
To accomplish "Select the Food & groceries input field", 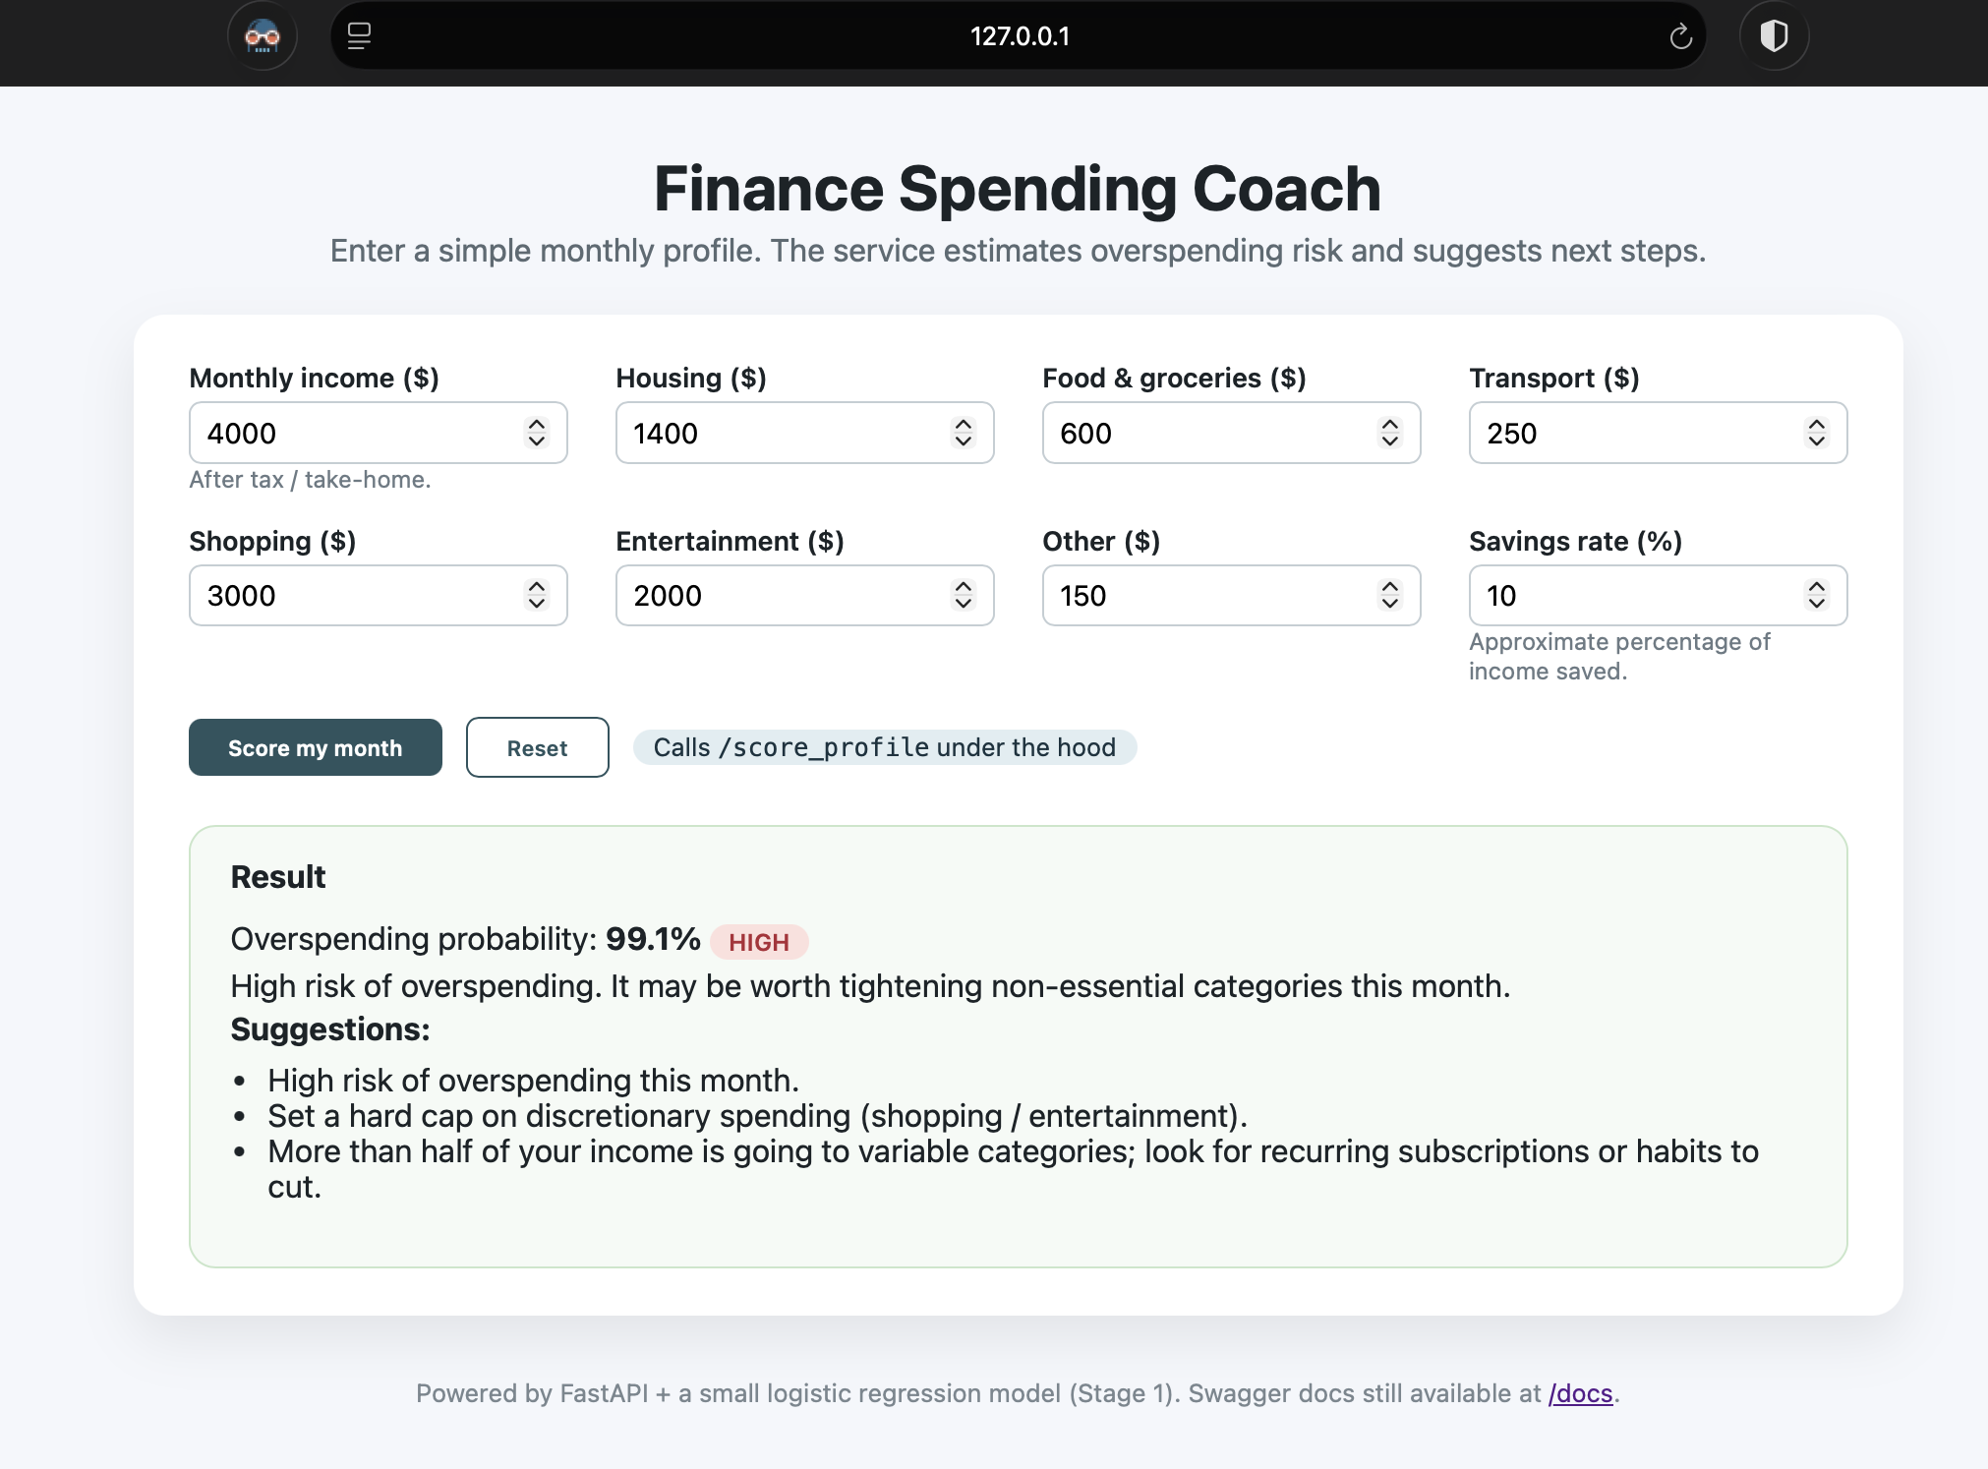I will (x=1180, y=433).
